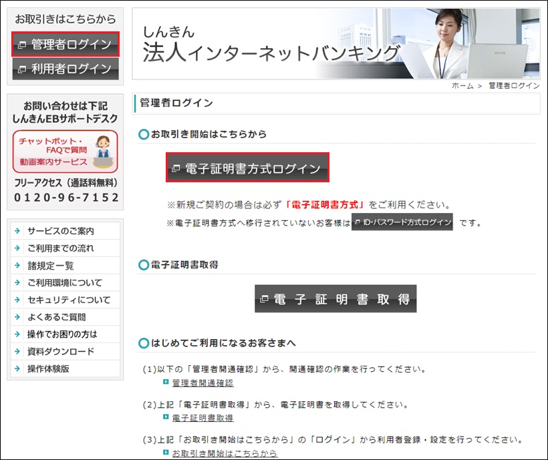The height and width of the screenshot is (460, 548).
Task: Open the チャットボット・FAQ動画案内サービス banner
Action: [65, 152]
